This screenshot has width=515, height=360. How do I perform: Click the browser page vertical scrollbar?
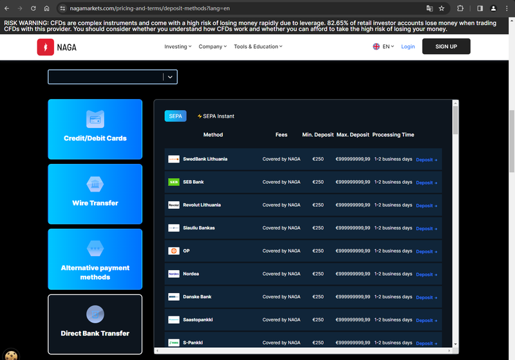[x=512, y=141]
